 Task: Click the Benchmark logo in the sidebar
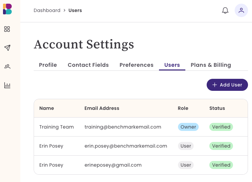click(7, 9)
